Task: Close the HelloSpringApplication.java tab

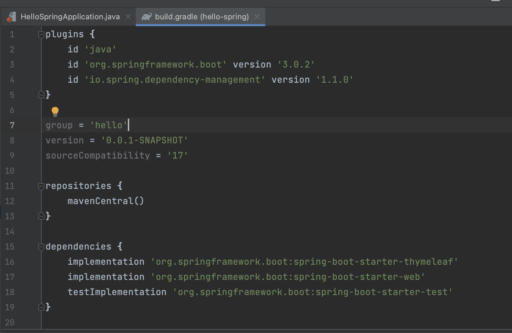Action: click(128, 17)
